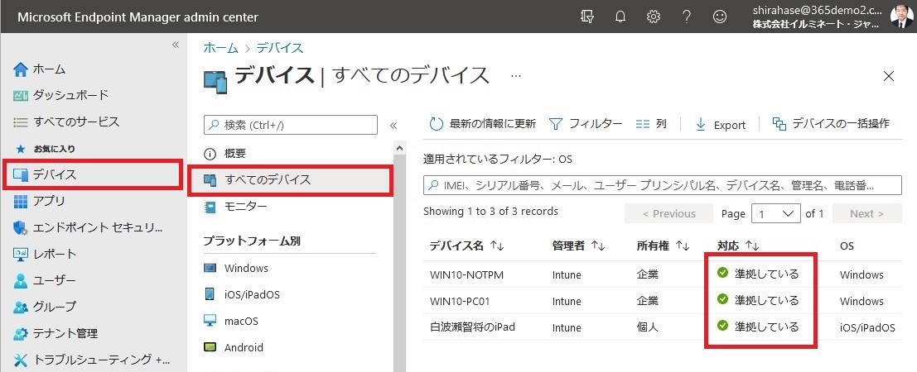The height and width of the screenshot is (372, 917).
Task: Sort by 対応 column
Action: (x=737, y=246)
